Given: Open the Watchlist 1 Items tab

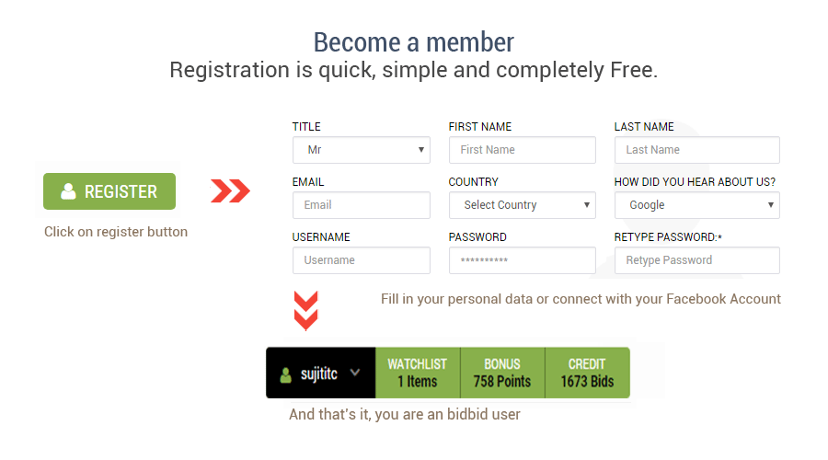Looking at the screenshot, I should coord(418,373).
